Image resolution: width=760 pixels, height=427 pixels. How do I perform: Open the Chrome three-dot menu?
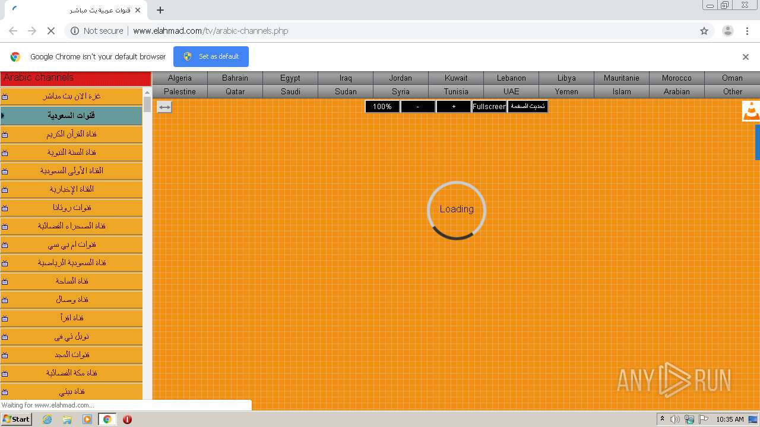coord(747,31)
